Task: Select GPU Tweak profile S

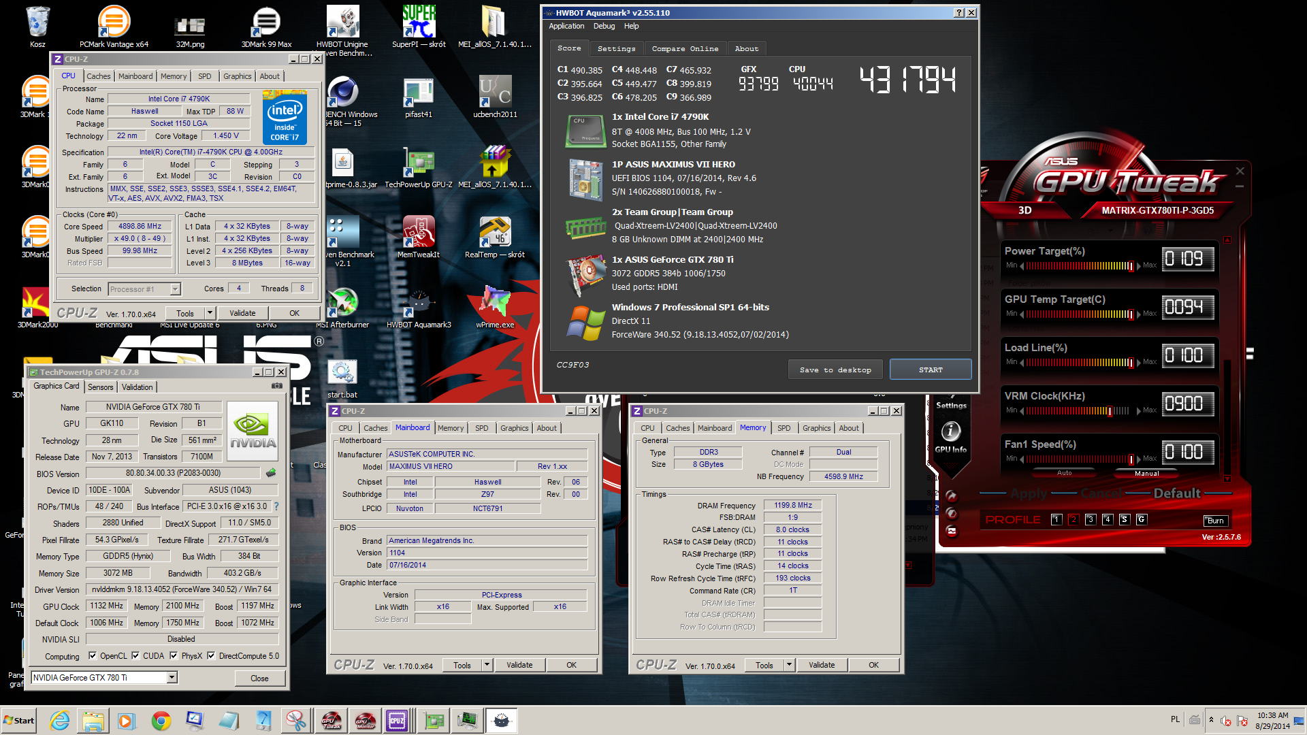Action: tap(1125, 519)
